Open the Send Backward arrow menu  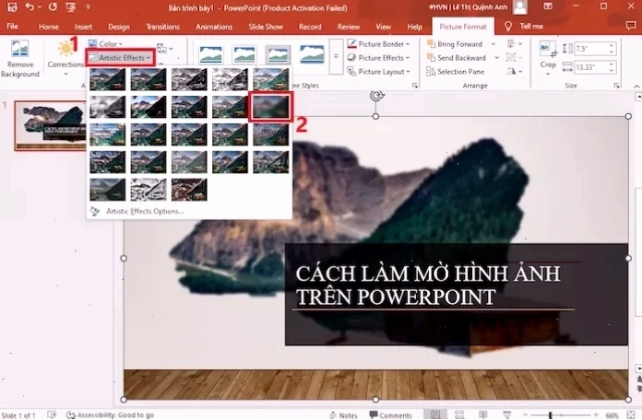496,58
